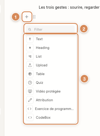
Task: Choose the Exercice de programm... entry
Action: pyautogui.click(x=50, y=109)
